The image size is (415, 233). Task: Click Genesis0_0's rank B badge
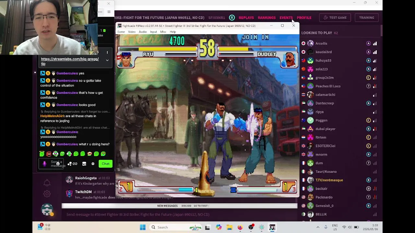(368, 206)
